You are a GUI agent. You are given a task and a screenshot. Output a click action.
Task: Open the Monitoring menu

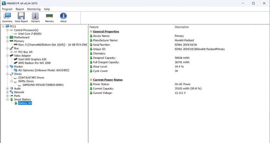coord(34,9)
